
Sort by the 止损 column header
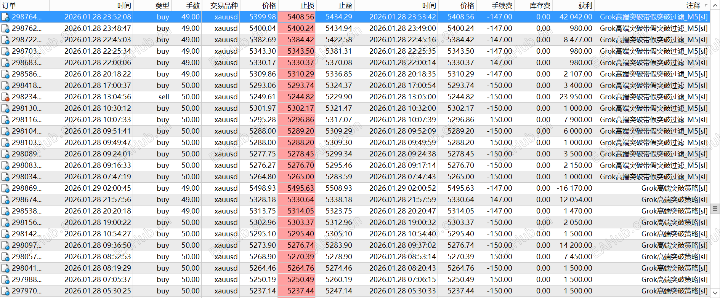[x=297, y=5]
